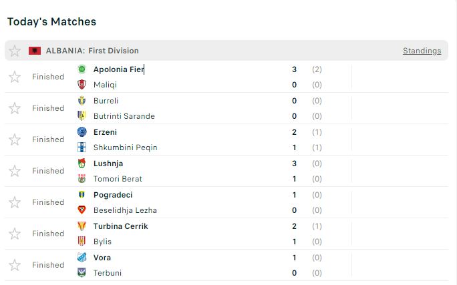This screenshot has width=457, height=285.
Task: Click the Tomori Berat team name
Action: [x=118, y=179]
